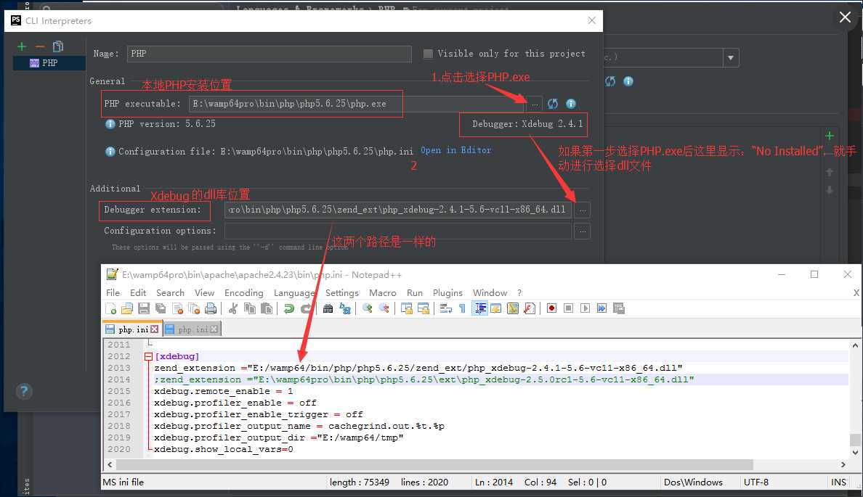Image resolution: width=863 pixels, height=497 pixels.
Task: Copy the selected interpreter using the copy icon
Action: pyautogui.click(x=58, y=46)
